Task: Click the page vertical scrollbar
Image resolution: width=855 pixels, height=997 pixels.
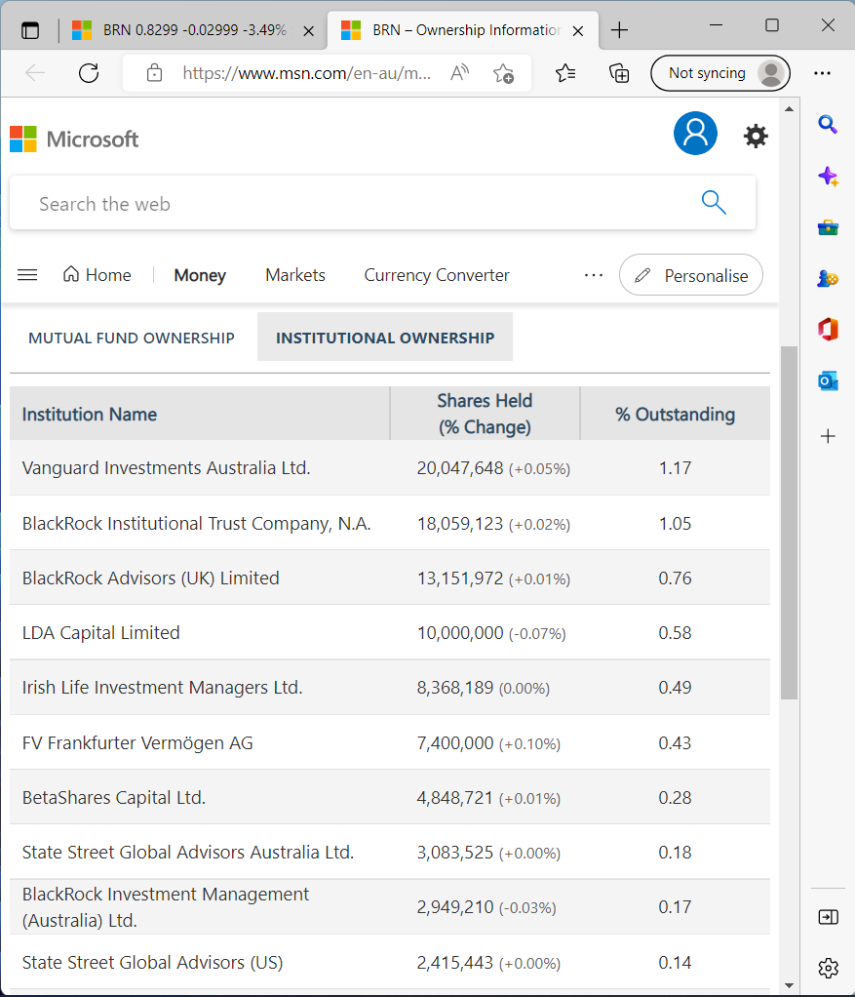Action: coord(789,522)
